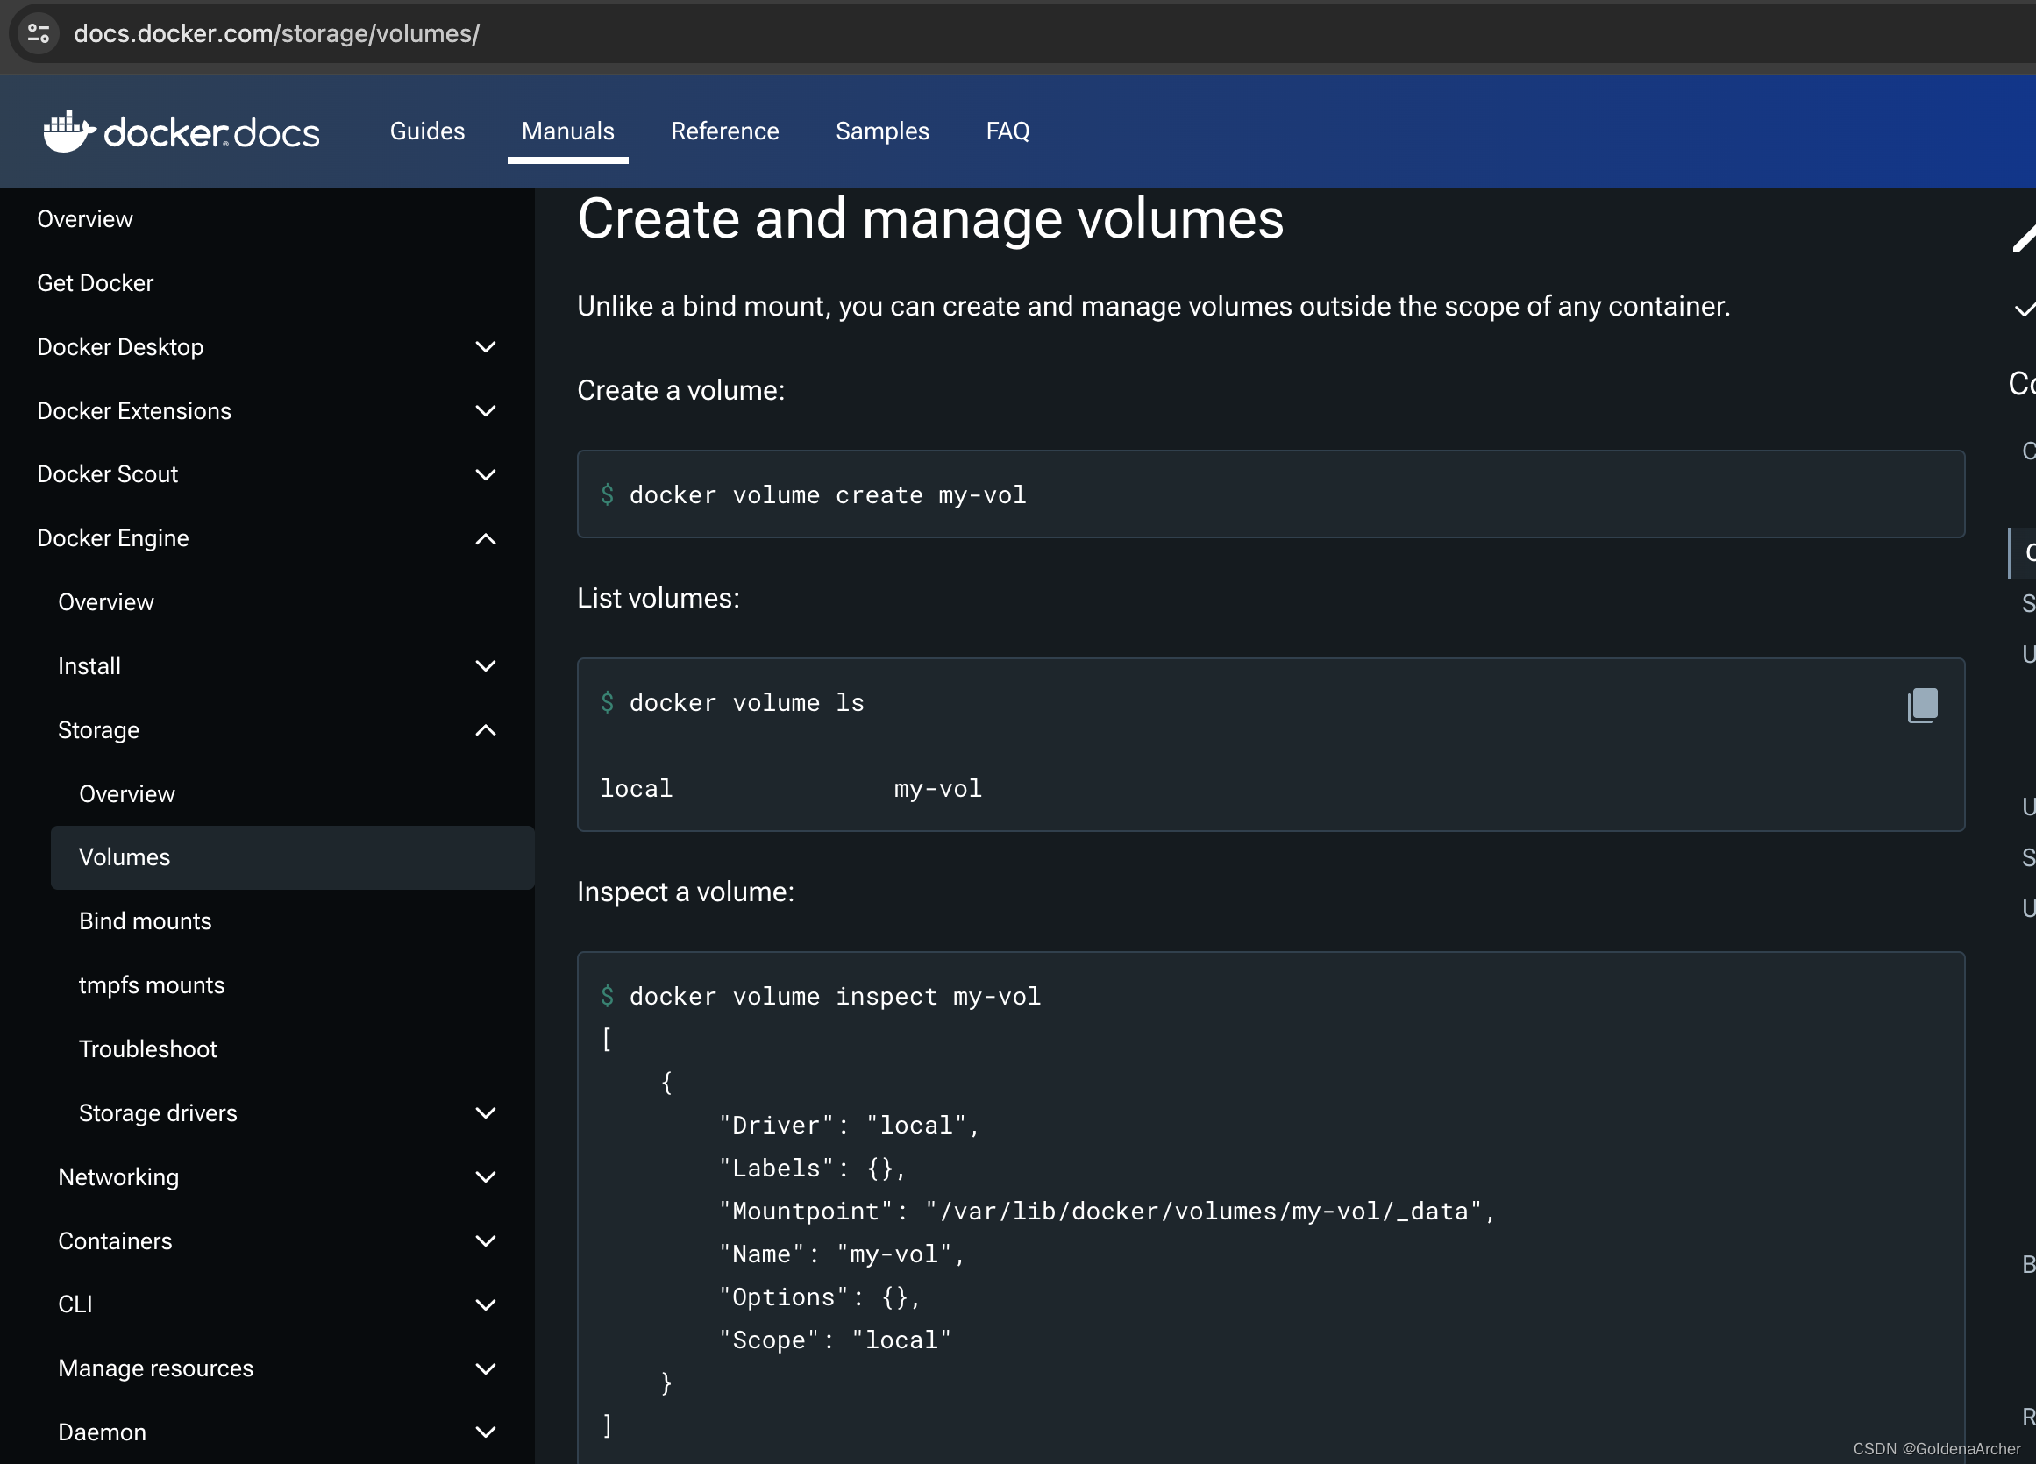Open the tmpfs mounts page
Image resolution: width=2036 pixels, height=1464 pixels.
(x=152, y=985)
